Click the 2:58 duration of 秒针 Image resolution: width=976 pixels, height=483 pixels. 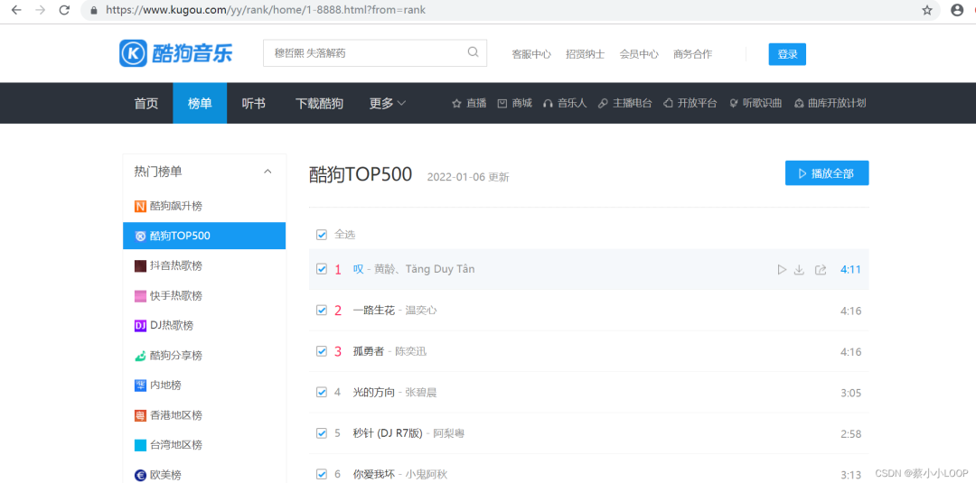[850, 434]
